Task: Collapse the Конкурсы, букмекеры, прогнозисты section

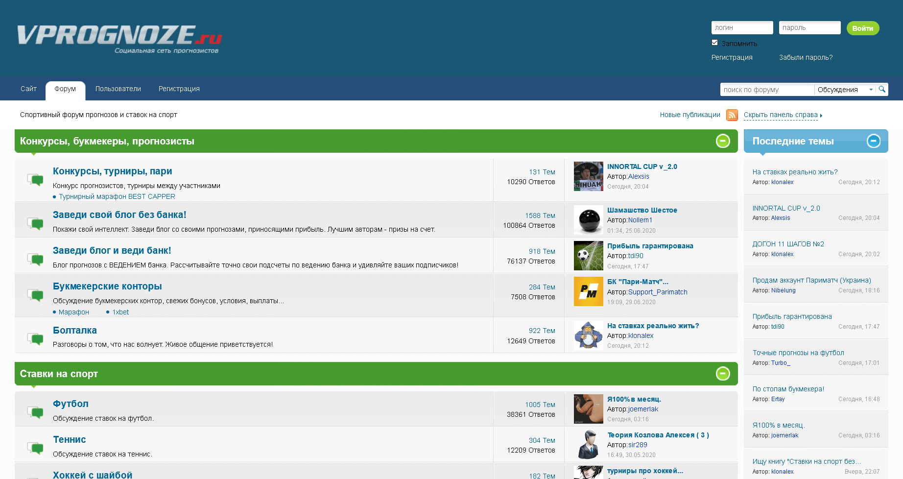Action: pyautogui.click(x=723, y=141)
